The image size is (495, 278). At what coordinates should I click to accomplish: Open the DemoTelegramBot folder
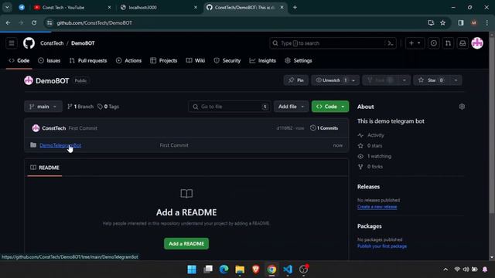coord(60,145)
